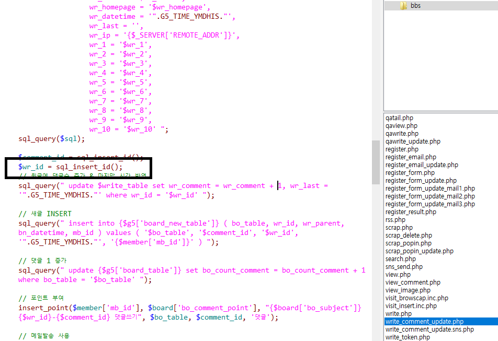The height and width of the screenshot is (341, 498).
Task: Select the bbs folder in the tree
Action: coord(415,6)
